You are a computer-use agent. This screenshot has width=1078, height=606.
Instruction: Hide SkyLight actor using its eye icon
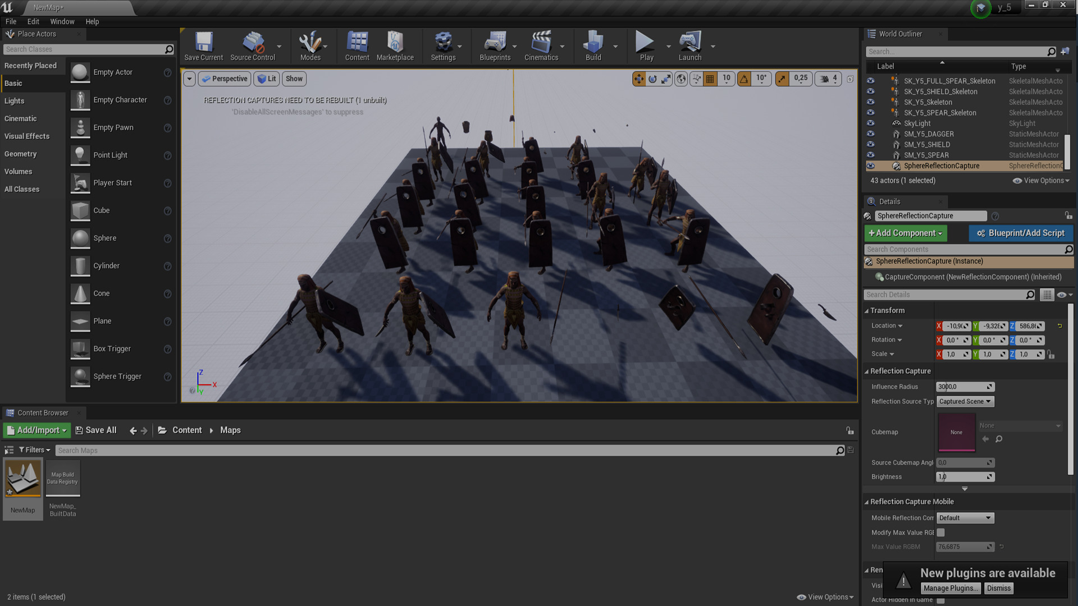(870, 123)
